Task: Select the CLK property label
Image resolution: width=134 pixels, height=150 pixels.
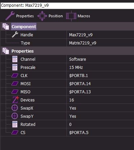Action: point(24,75)
